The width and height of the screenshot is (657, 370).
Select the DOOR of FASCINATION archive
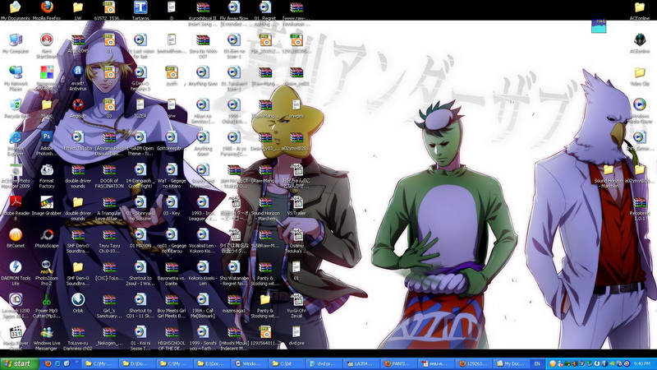[x=109, y=176]
